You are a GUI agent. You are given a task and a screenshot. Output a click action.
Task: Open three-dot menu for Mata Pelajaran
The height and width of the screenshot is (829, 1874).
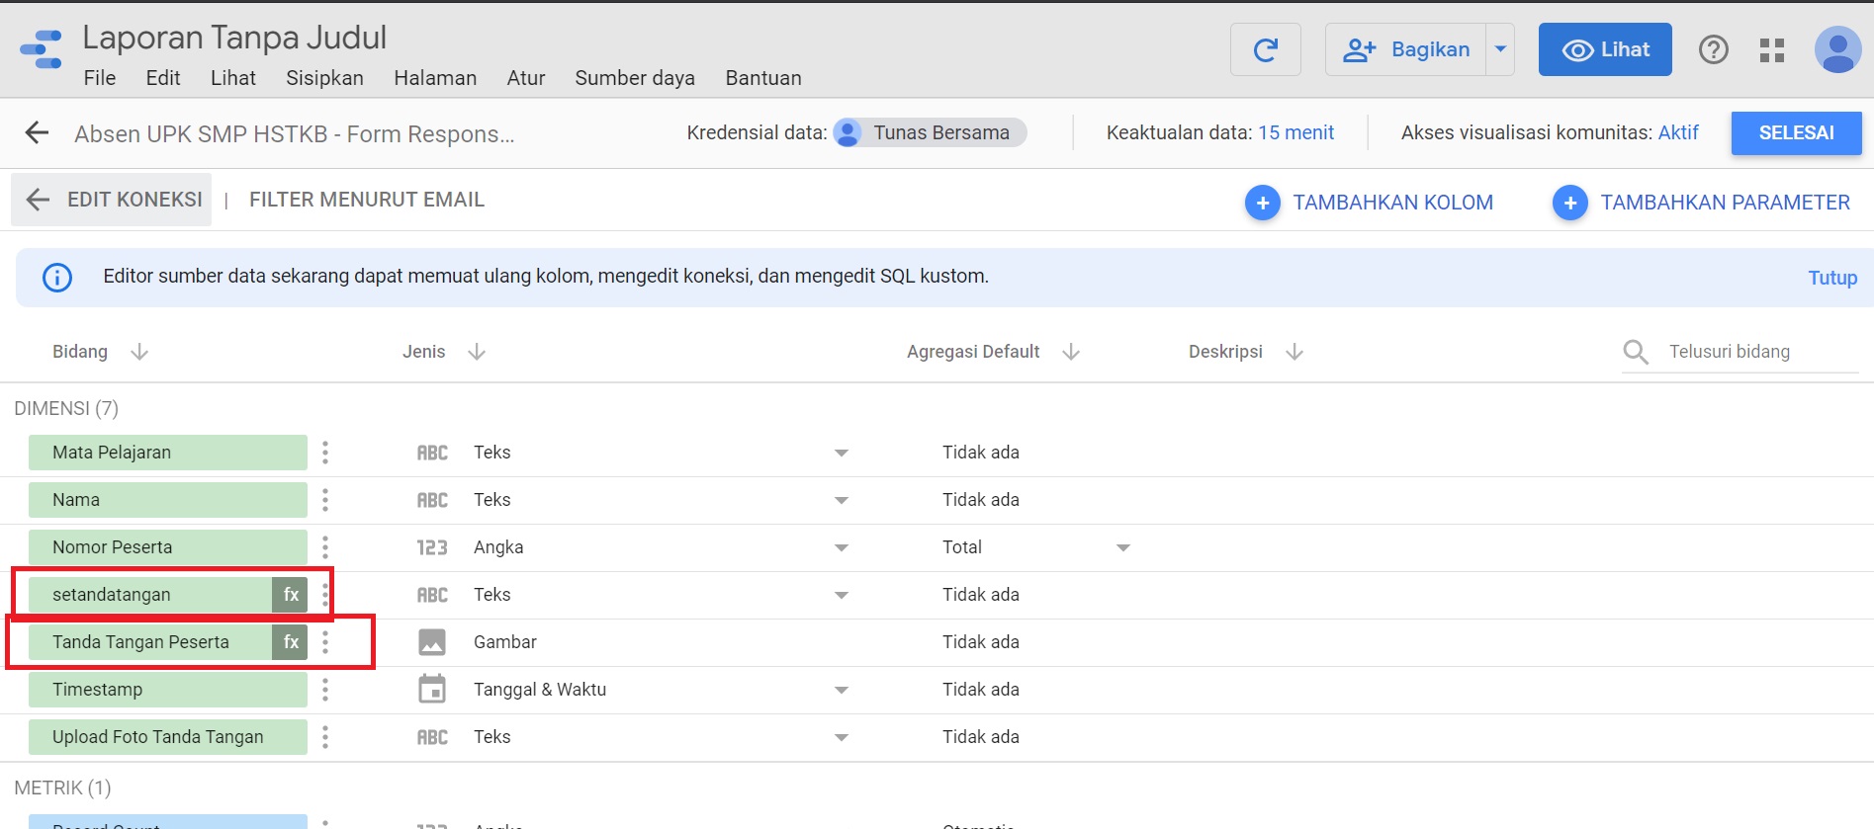click(325, 453)
